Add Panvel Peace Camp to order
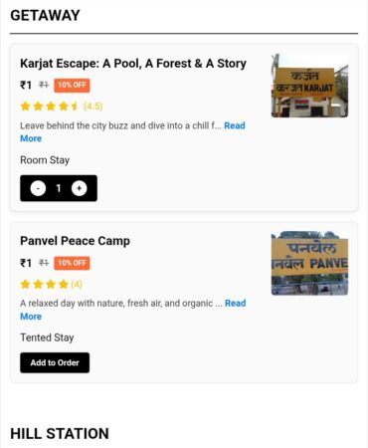368x448 pixels. pyautogui.click(x=55, y=362)
